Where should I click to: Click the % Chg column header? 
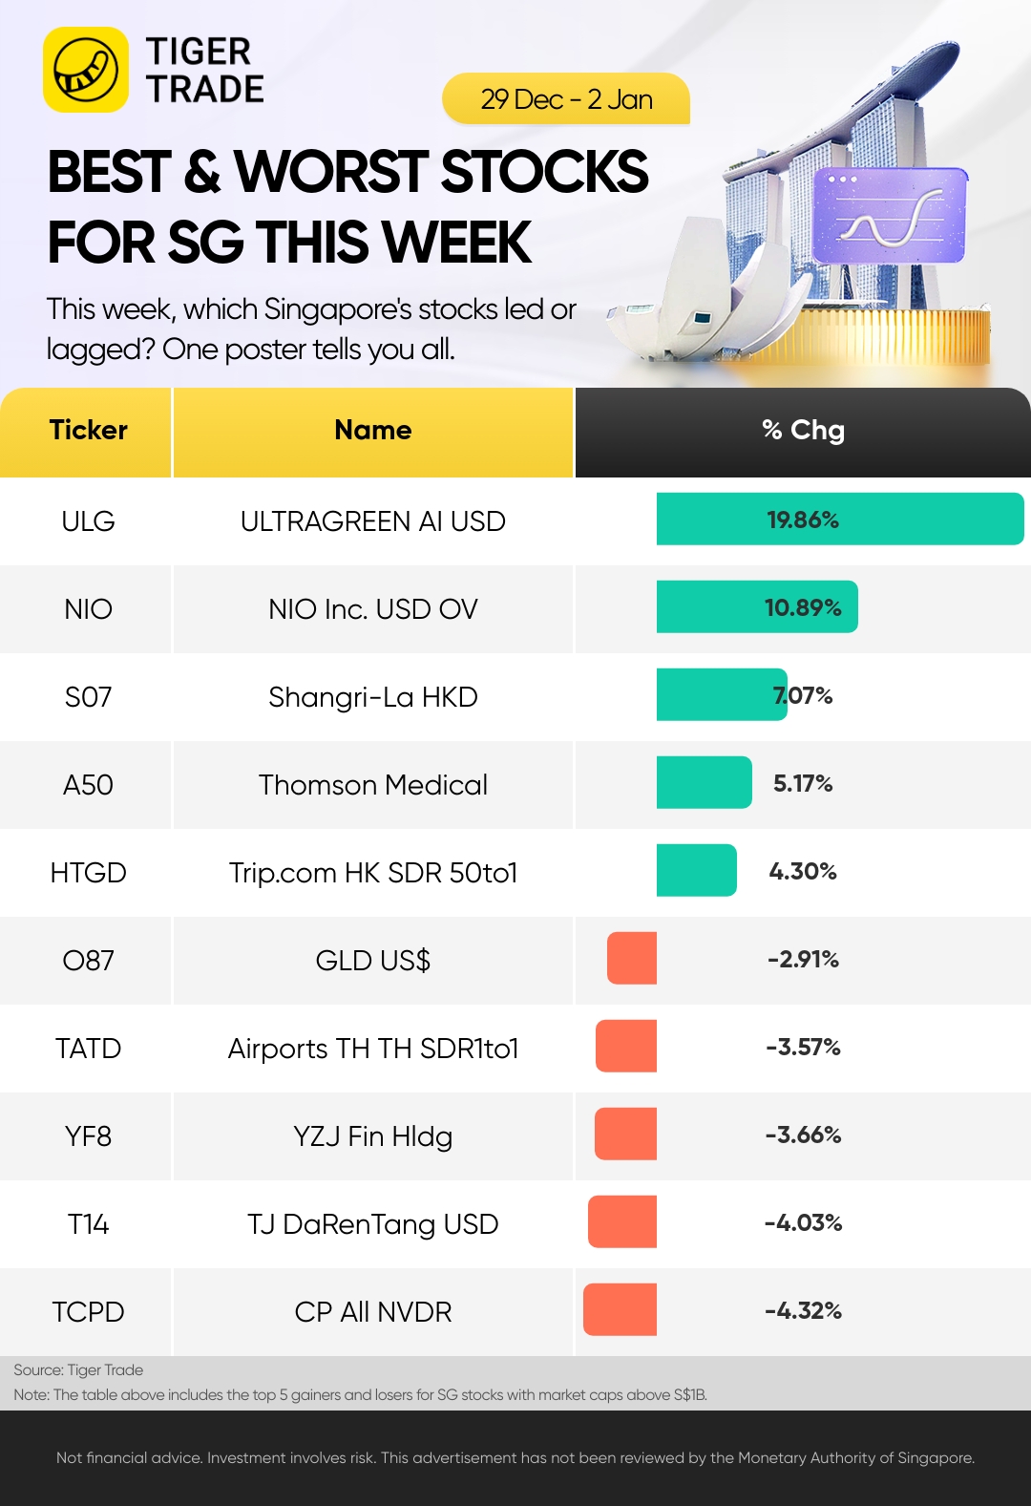click(x=803, y=432)
